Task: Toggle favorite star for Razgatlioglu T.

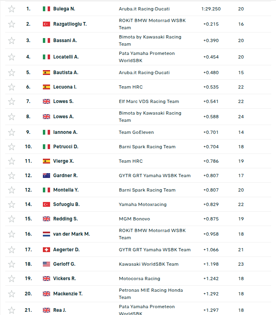Action: click(12, 24)
